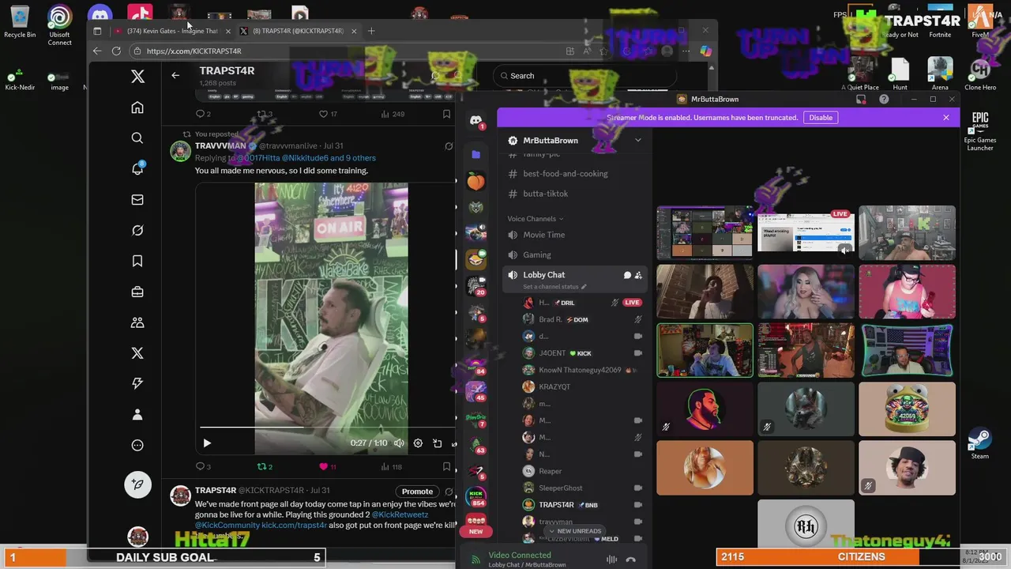The width and height of the screenshot is (1011, 569).
Task: Toggle repost on TRAVVVMAN post showing 2
Action: coord(265,466)
